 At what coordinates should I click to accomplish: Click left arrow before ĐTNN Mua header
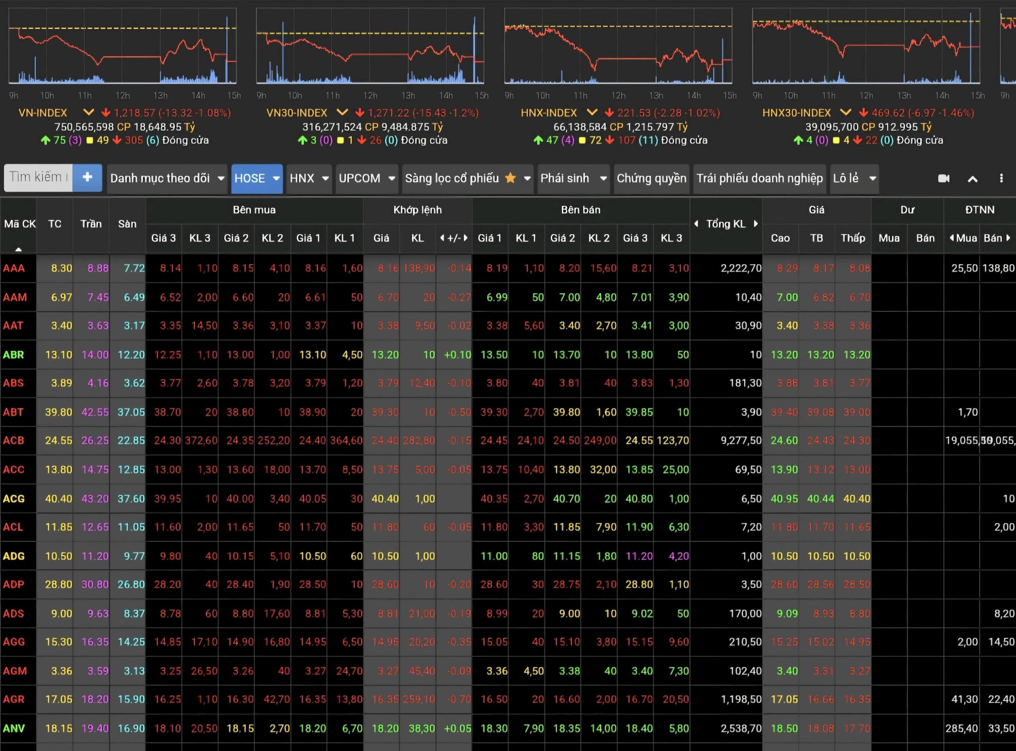(951, 238)
